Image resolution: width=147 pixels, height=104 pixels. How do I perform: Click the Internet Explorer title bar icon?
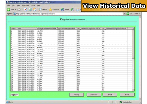click(x=7, y=2)
